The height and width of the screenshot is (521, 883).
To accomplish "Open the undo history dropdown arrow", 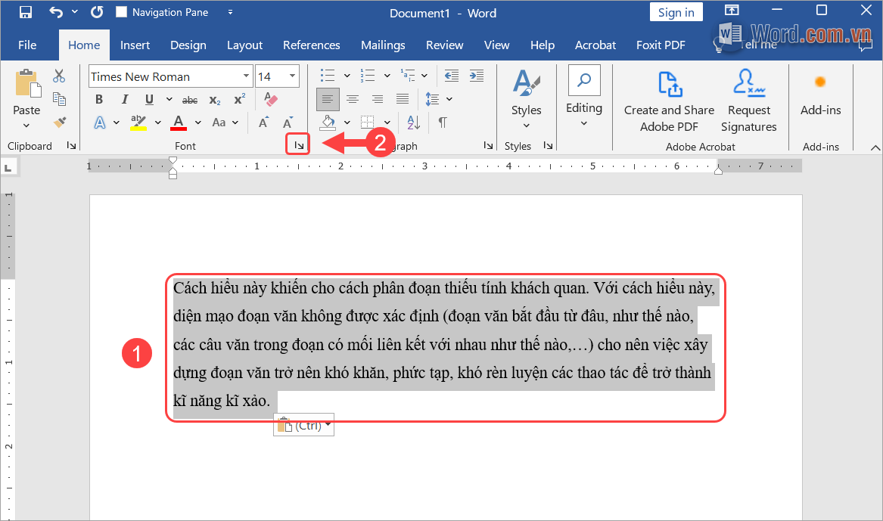I will (x=75, y=12).
